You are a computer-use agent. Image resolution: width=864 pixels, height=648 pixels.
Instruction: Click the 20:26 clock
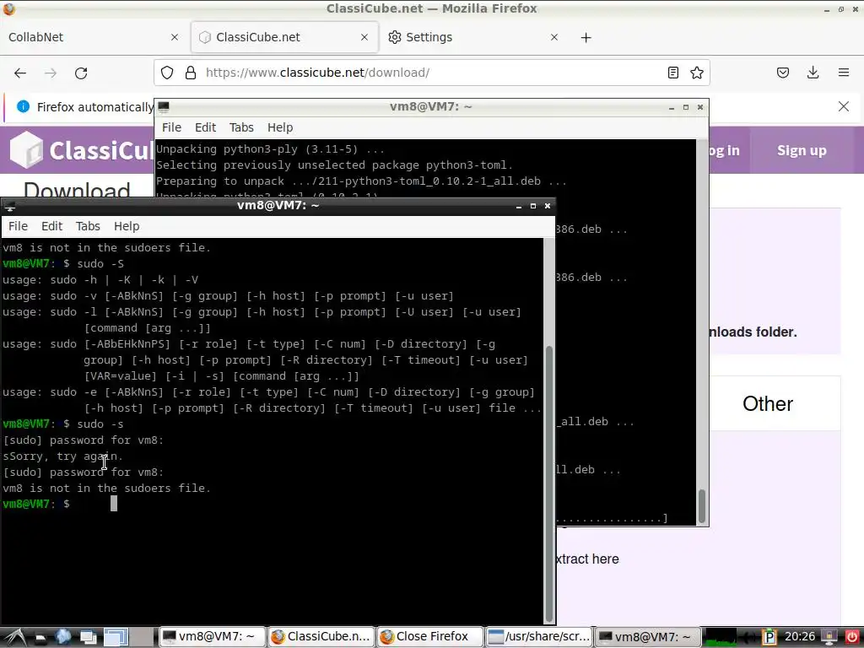pos(800,637)
